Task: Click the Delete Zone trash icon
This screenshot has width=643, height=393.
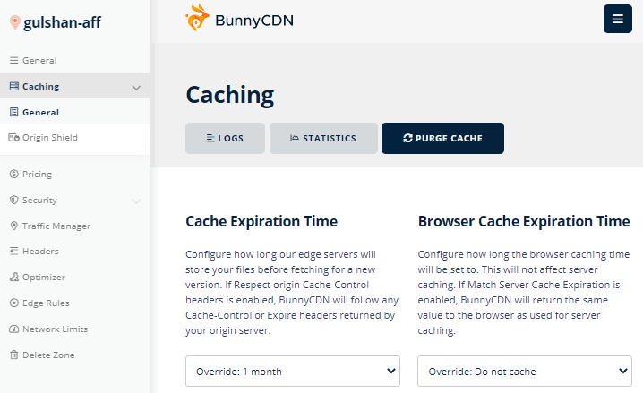Action: click(x=14, y=355)
